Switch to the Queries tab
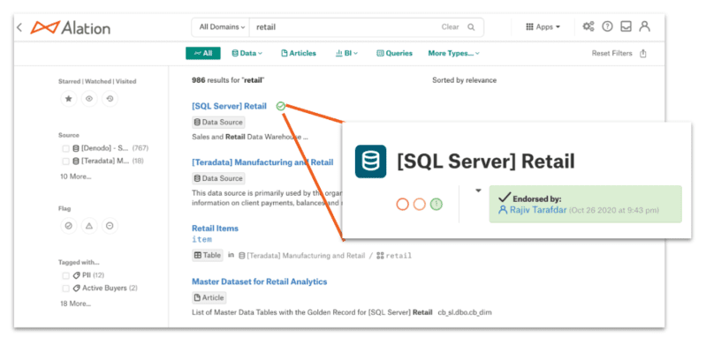The width and height of the screenshot is (706, 352). click(x=394, y=54)
